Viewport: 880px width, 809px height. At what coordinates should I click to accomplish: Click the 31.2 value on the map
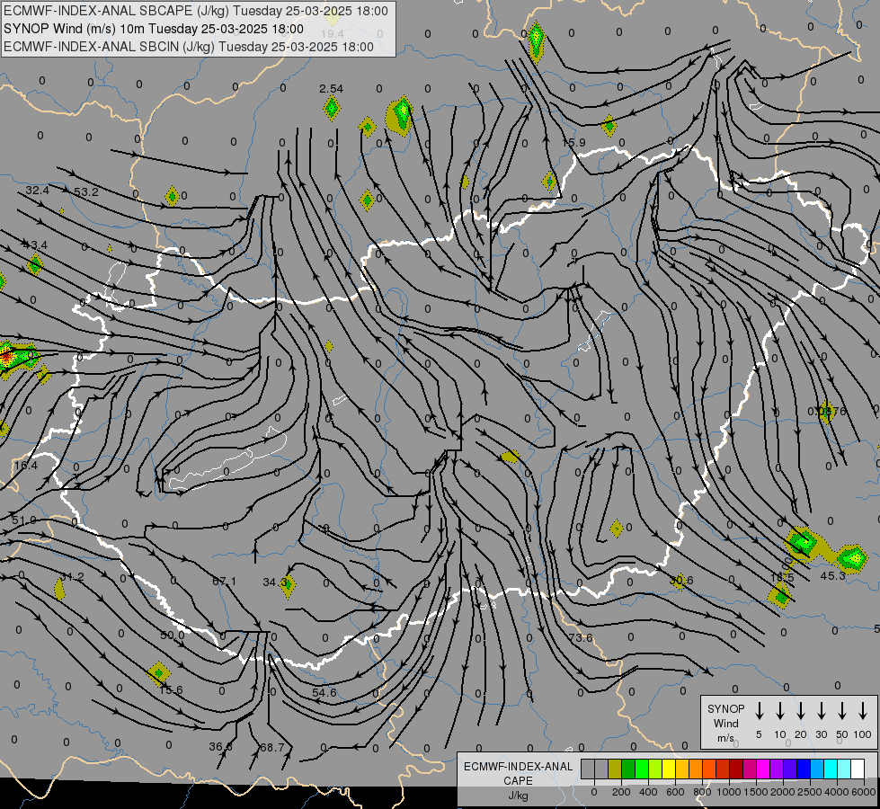[x=73, y=576]
